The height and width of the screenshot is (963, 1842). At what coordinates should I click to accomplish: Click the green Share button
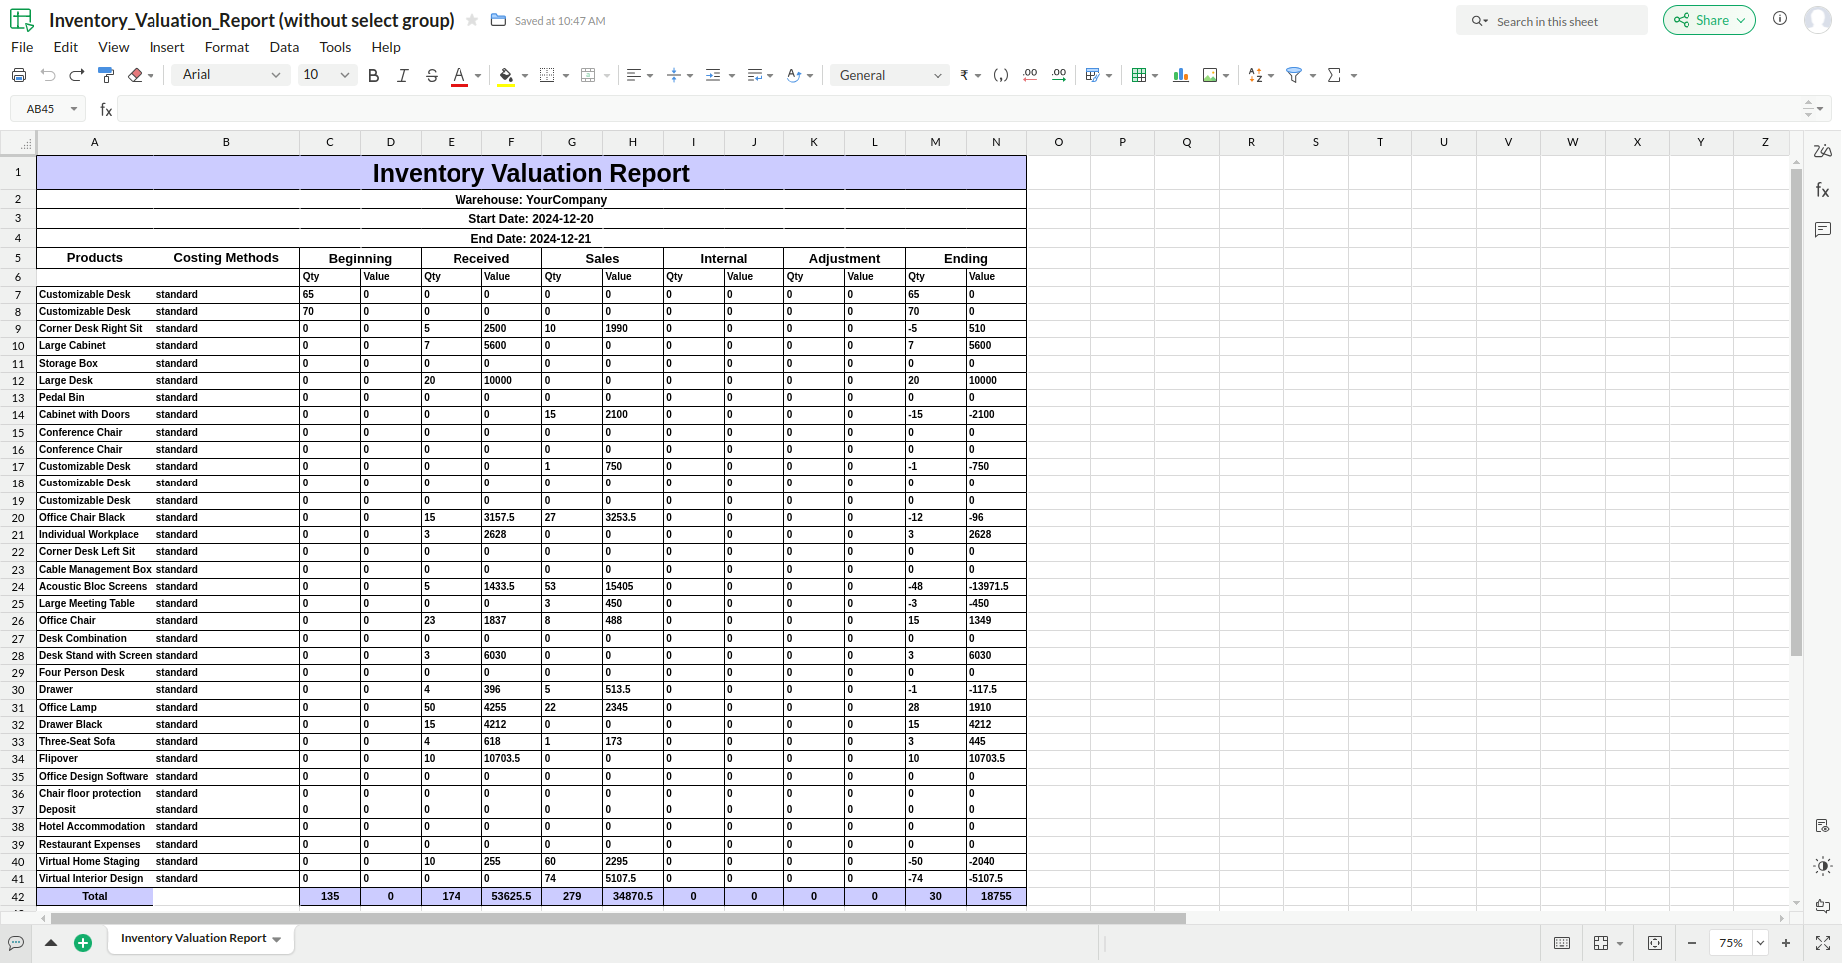[1708, 20]
